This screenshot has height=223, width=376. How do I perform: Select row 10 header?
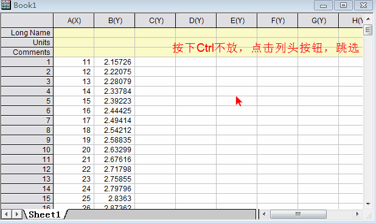[x=27, y=149]
